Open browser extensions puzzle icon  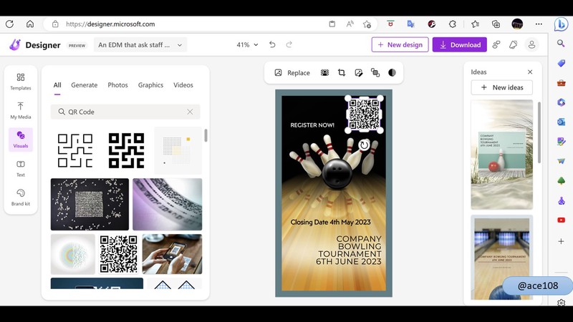pos(453,24)
